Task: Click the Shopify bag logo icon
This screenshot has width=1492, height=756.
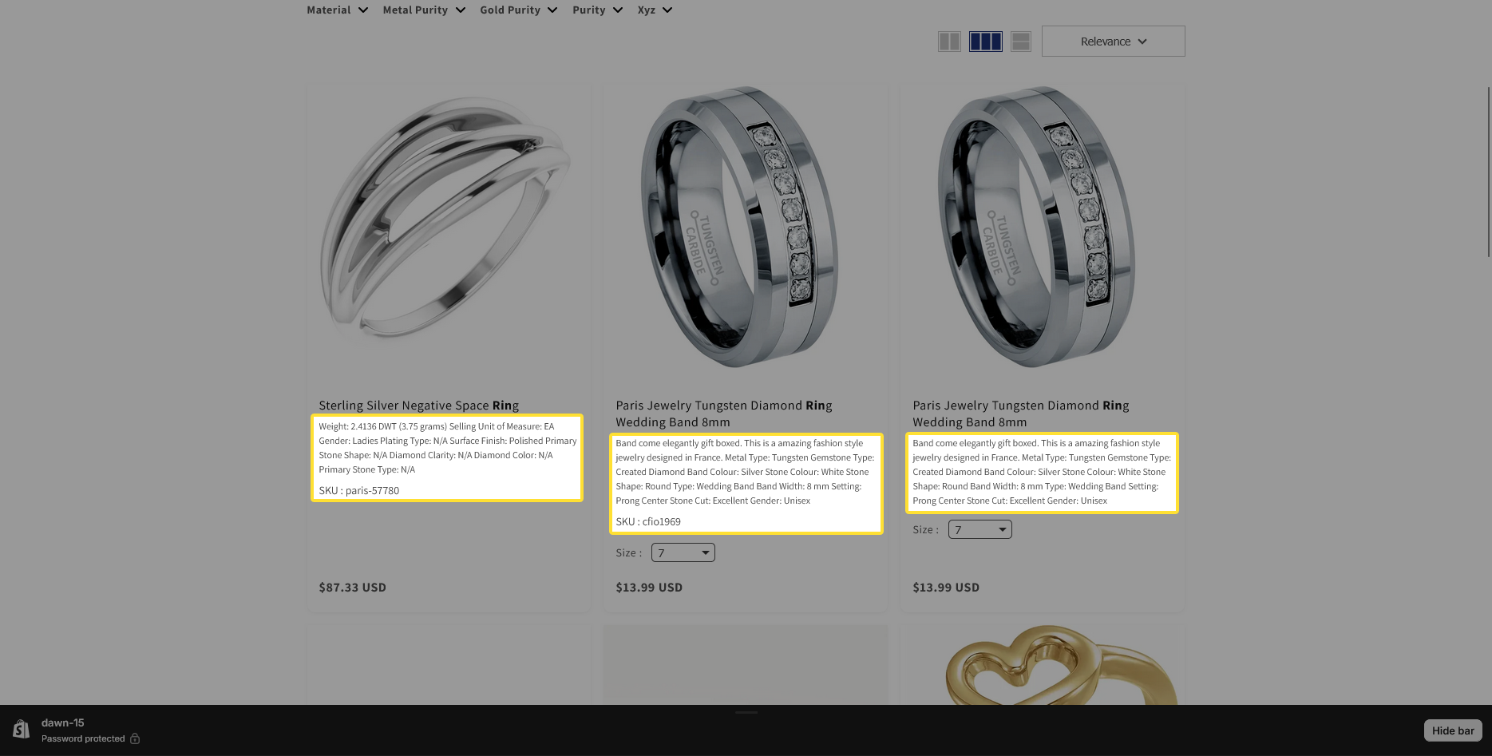Action: pos(22,729)
